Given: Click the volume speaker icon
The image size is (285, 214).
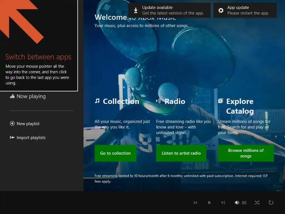Looking at the screenshot, I should tap(237, 203).
